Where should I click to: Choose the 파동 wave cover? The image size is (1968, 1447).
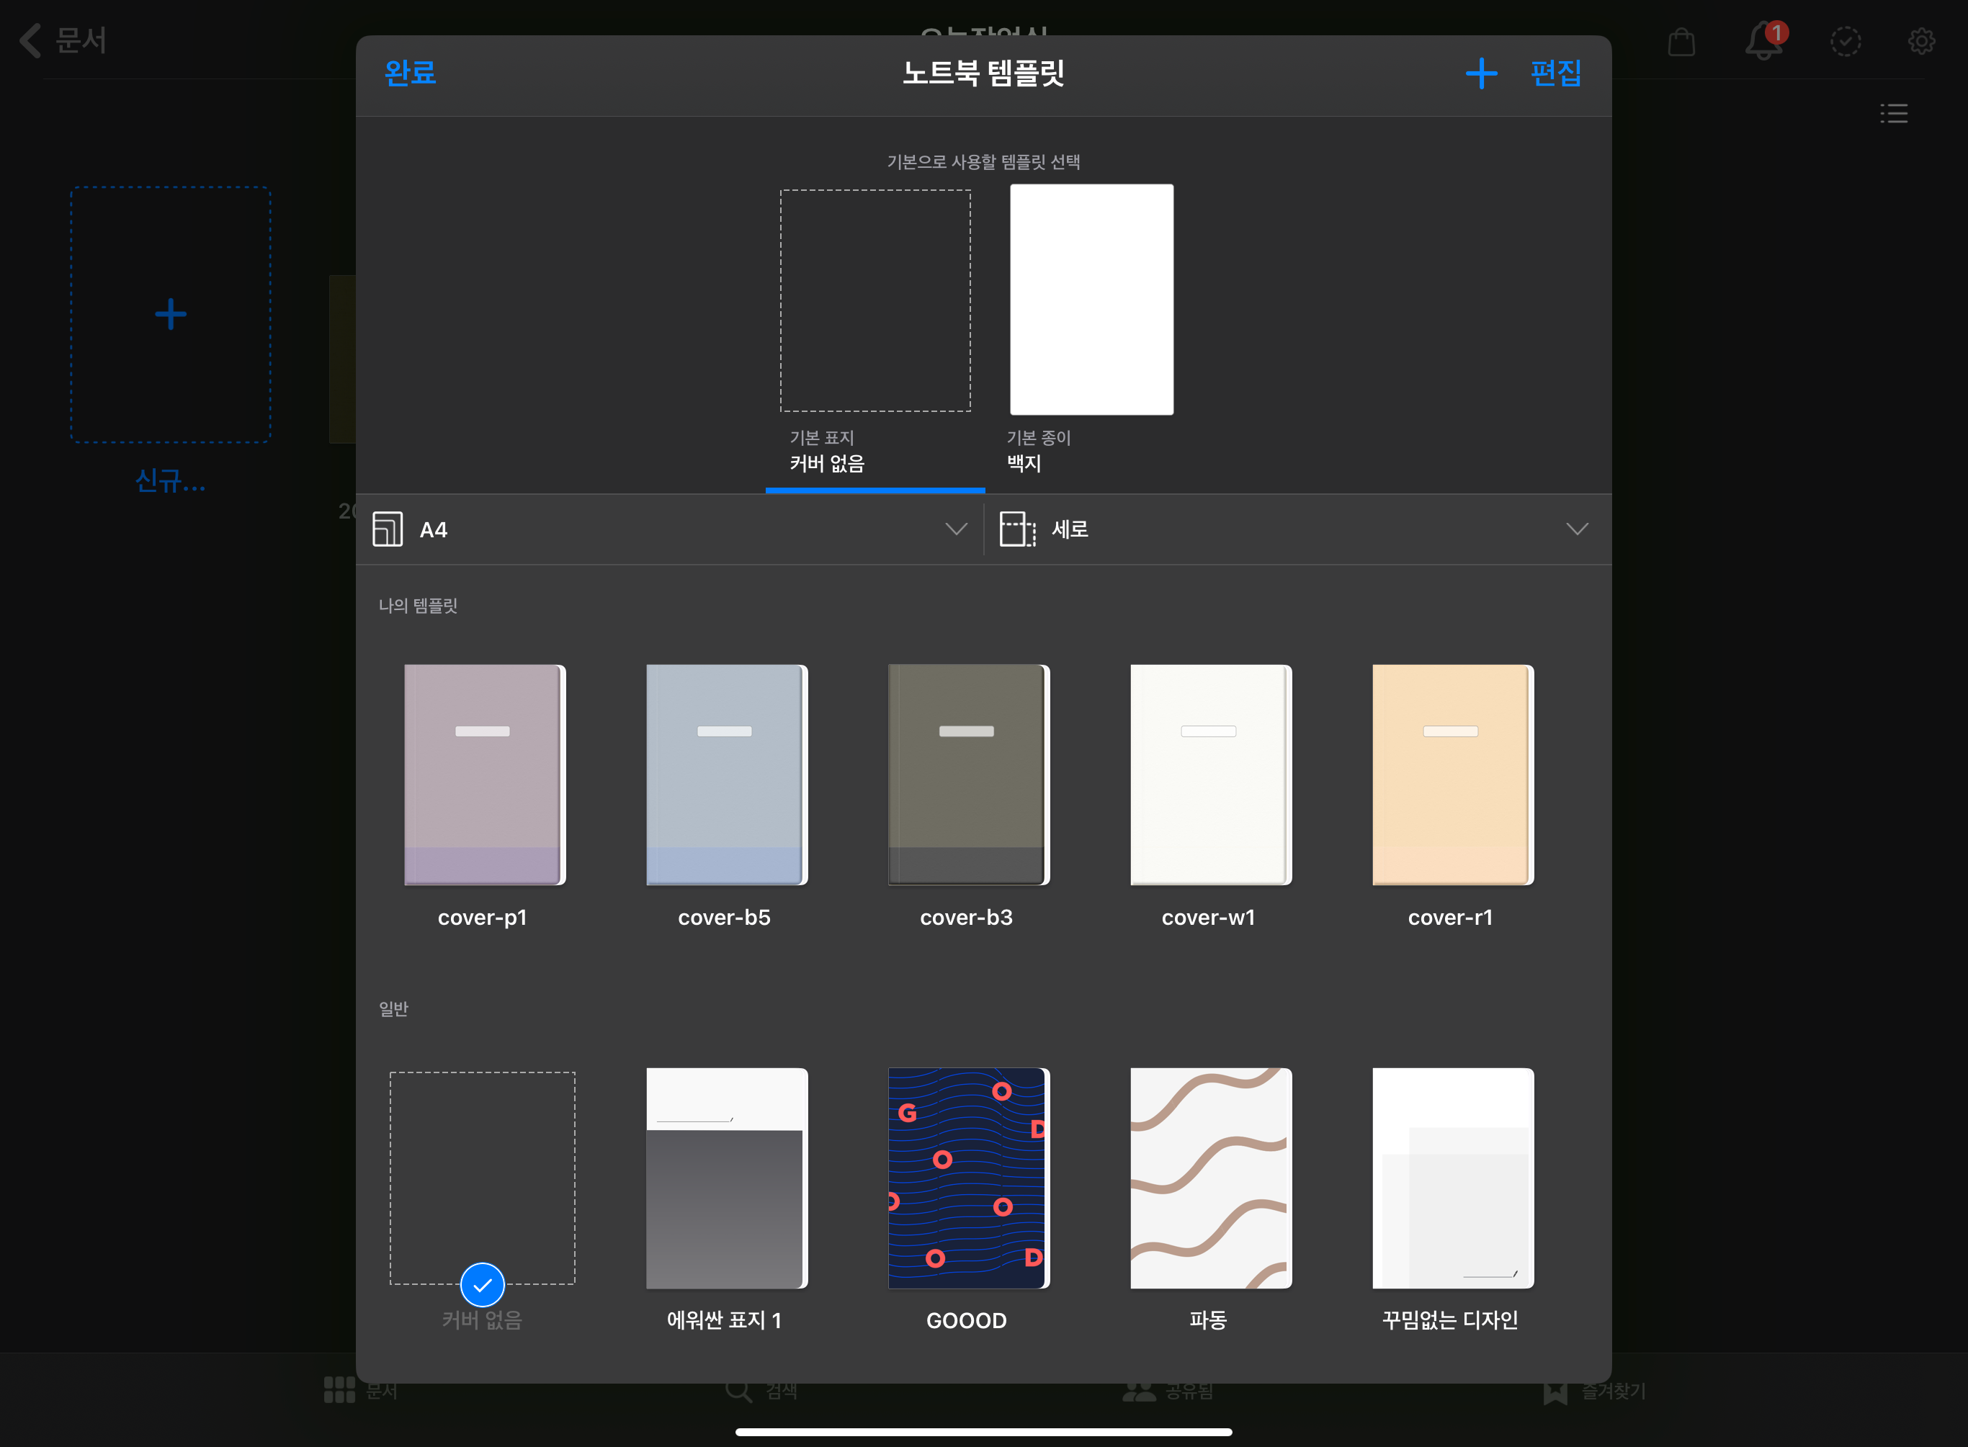coord(1210,1178)
